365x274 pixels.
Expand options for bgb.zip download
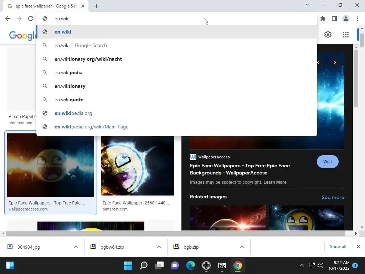tap(242, 247)
